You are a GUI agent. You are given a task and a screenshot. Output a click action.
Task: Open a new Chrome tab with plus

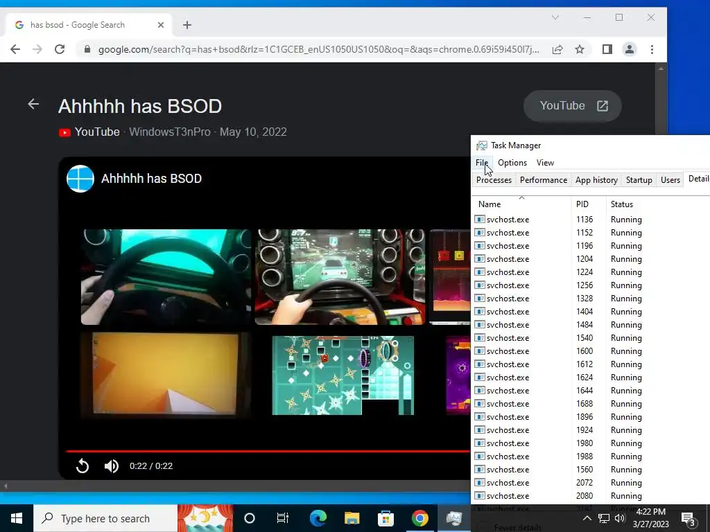187,25
